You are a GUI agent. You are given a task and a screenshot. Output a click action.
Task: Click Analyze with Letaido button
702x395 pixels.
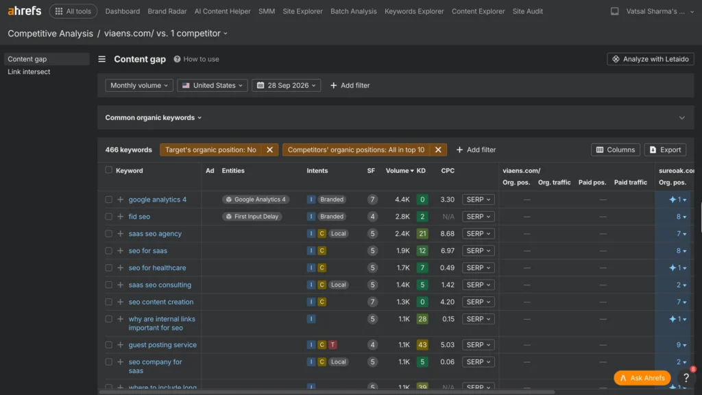coord(650,59)
